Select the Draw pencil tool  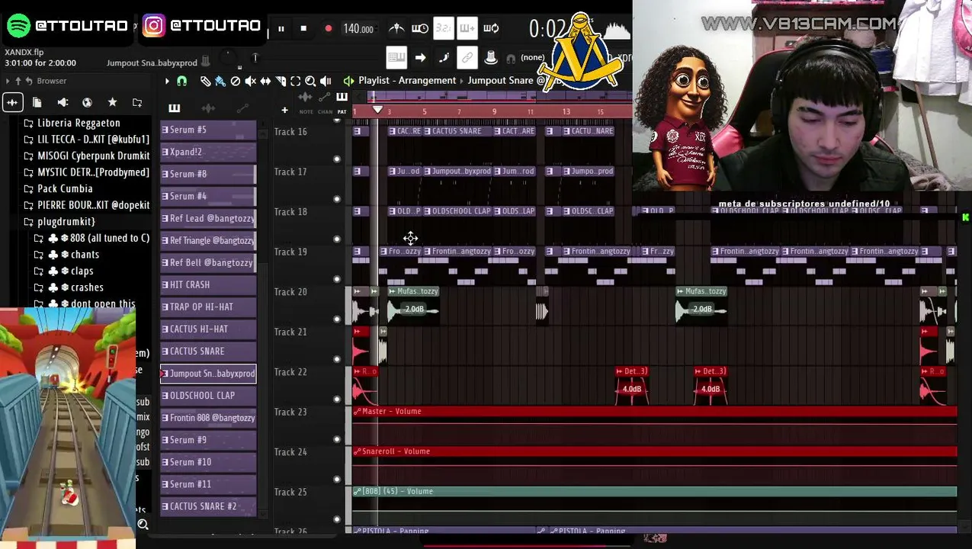[x=205, y=81]
